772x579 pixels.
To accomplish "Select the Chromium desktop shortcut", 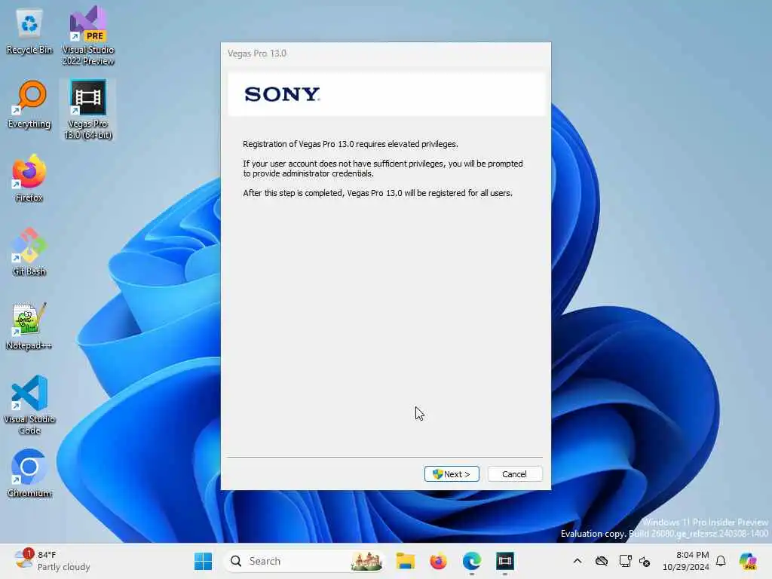I will coord(29,473).
